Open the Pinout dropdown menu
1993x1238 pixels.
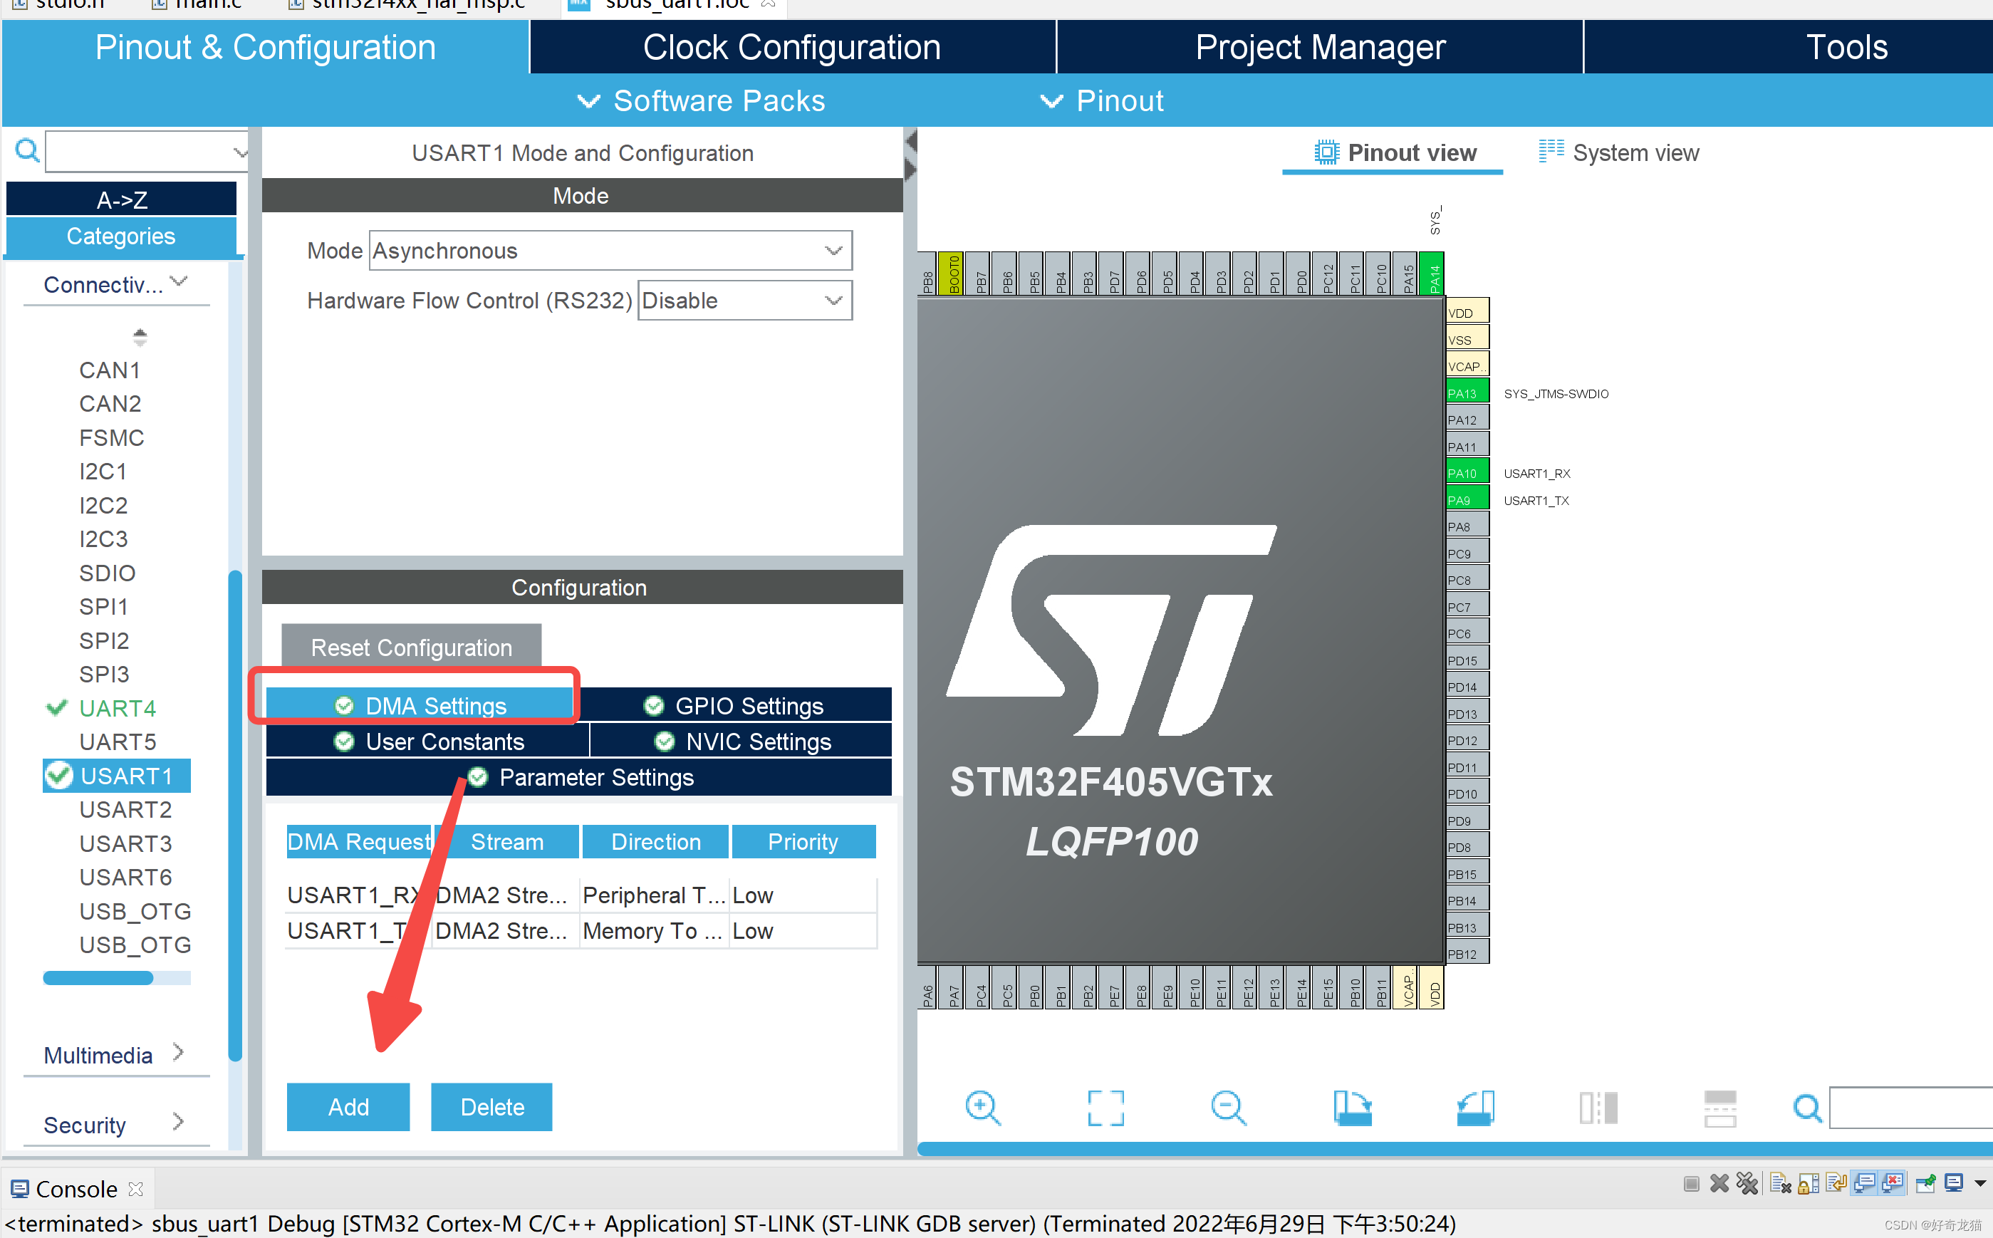point(1101,100)
